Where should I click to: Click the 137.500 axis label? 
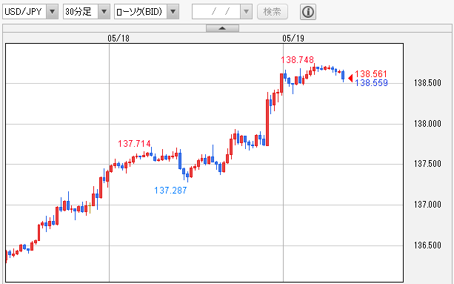click(427, 164)
